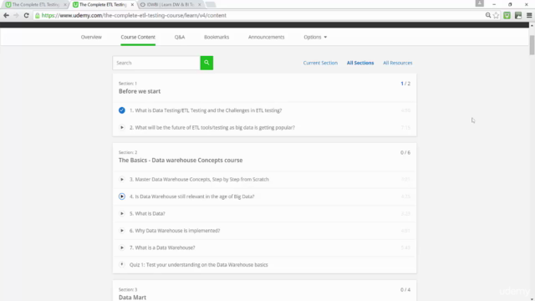
Task: Show All Resources
Action: click(398, 63)
